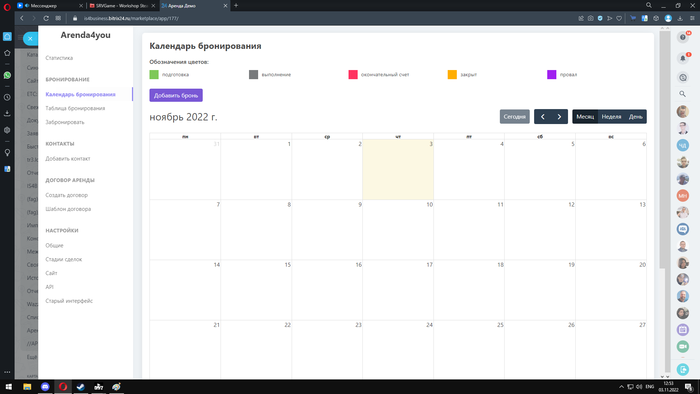Open the help question mark icon

(x=682, y=37)
